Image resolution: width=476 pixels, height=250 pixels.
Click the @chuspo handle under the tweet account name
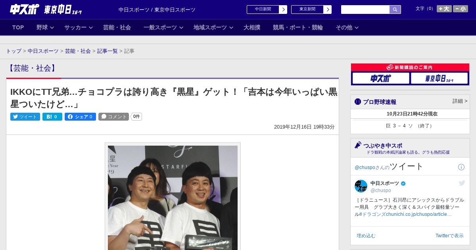point(381,190)
